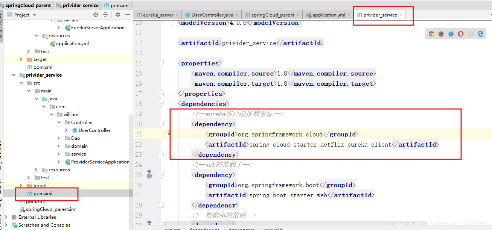Open the pom in Chrome browser icon
Image resolution: width=492 pixels, height=230 pixels.
(x=431, y=34)
